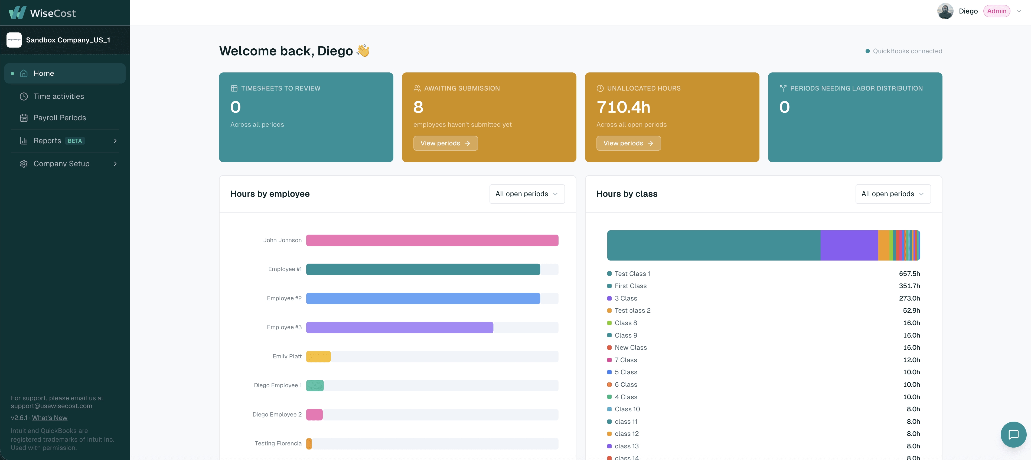Click View periods under Awaiting Submission

(x=445, y=143)
